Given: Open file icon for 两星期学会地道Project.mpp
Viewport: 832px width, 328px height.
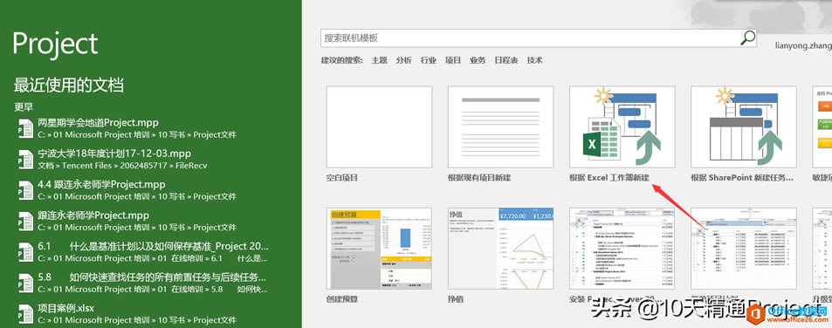Looking at the screenshot, I should pos(25,128).
